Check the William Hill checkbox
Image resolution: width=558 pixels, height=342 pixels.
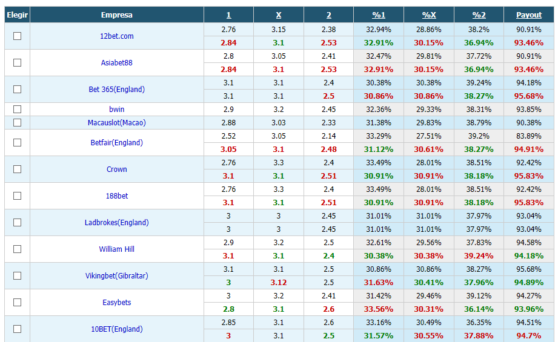point(17,249)
